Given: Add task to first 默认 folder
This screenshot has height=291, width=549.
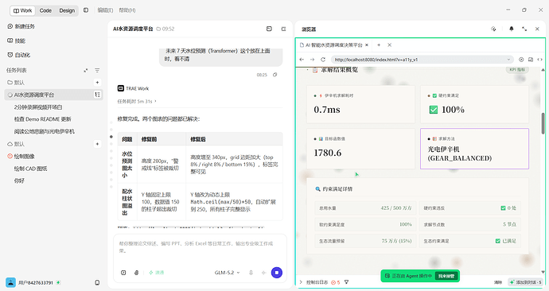Looking at the screenshot, I should click(x=97, y=82).
